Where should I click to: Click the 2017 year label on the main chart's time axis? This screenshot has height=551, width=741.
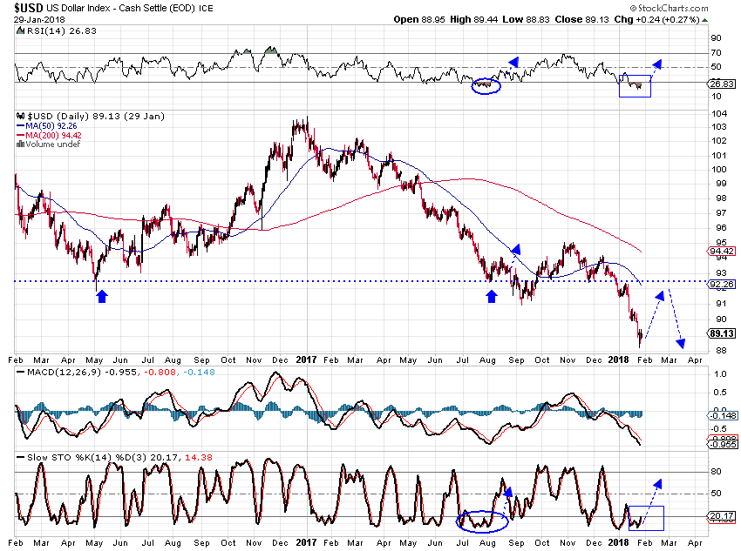(307, 359)
